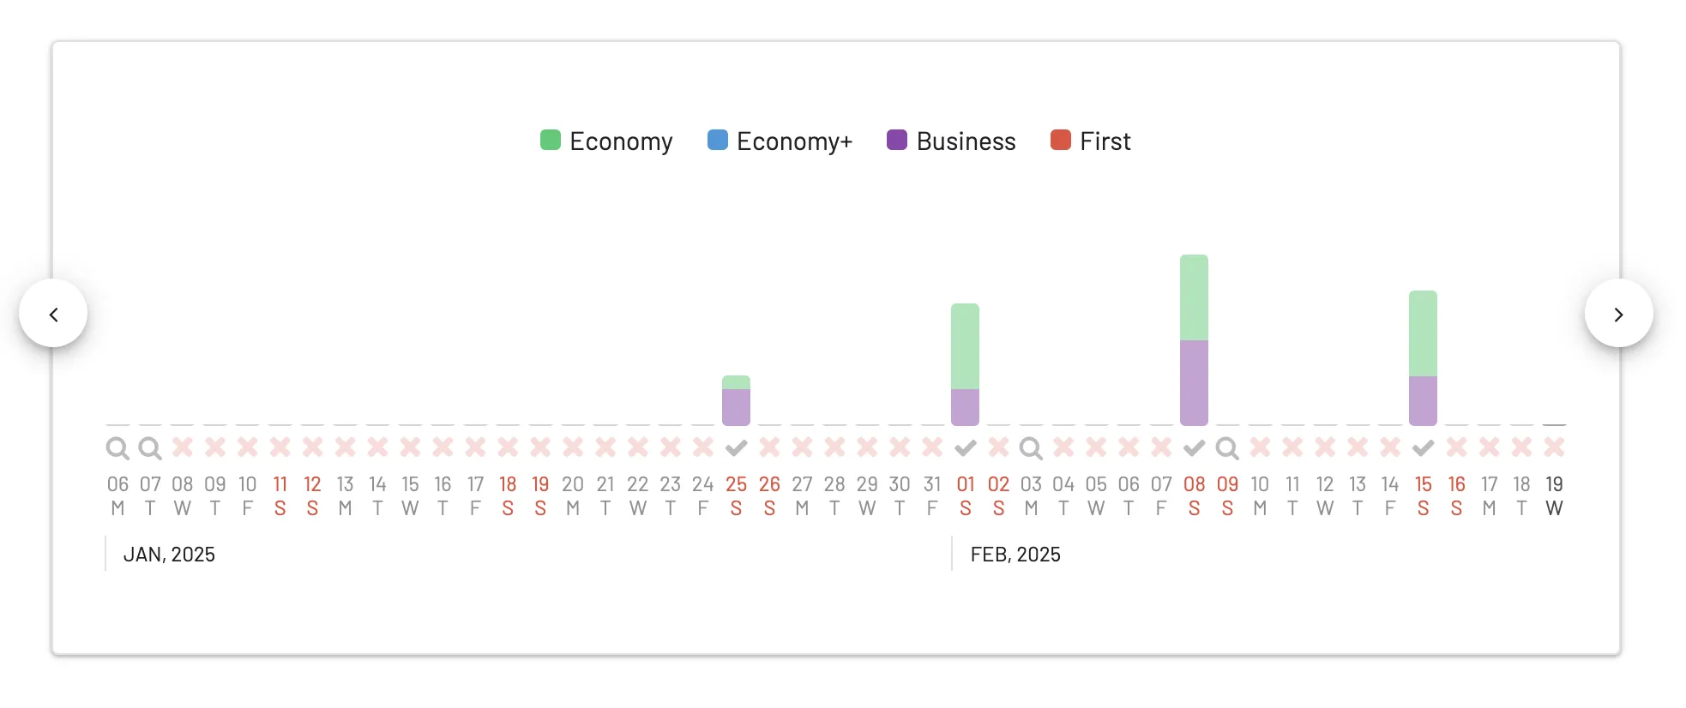Click the purple Business bar on February 01
Viewport: 1686px width, 708px height.
[965, 407]
